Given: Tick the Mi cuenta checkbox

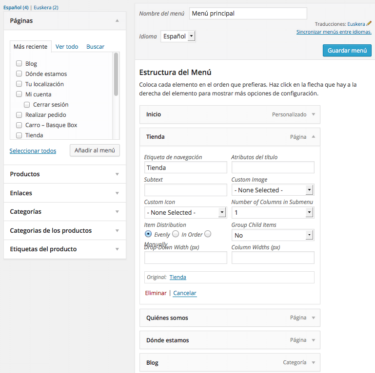Looking at the screenshot, I should (19, 94).
